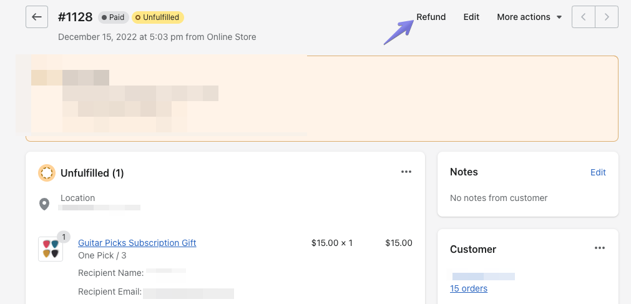Open the Customer card three-dot menu
Screen dimensions: 631x304
pos(600,248)
